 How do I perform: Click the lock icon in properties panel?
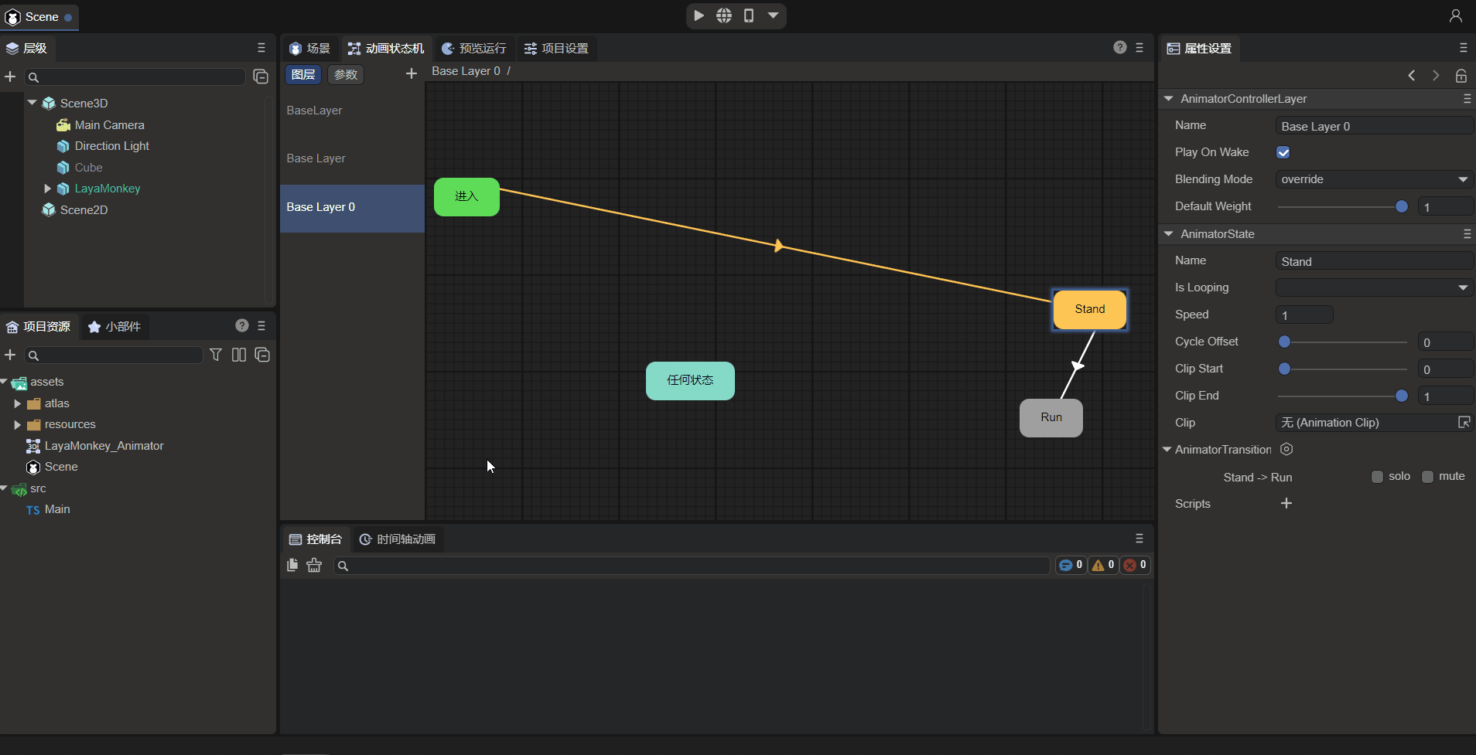(x=1461, y=76)
